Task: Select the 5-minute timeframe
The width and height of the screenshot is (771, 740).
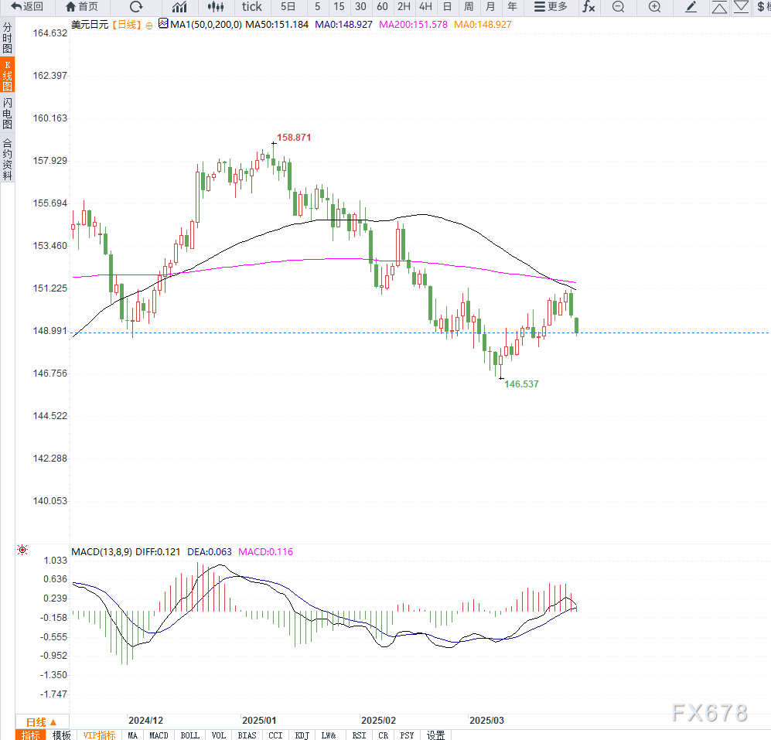Action: [318, 7]
